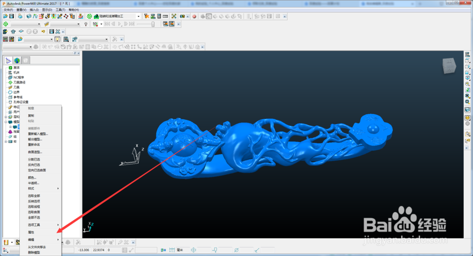Click the leads and links icon with red bars
Image resolution: width=473 pixels, height=256 pixels.
[x=41, y=16]
